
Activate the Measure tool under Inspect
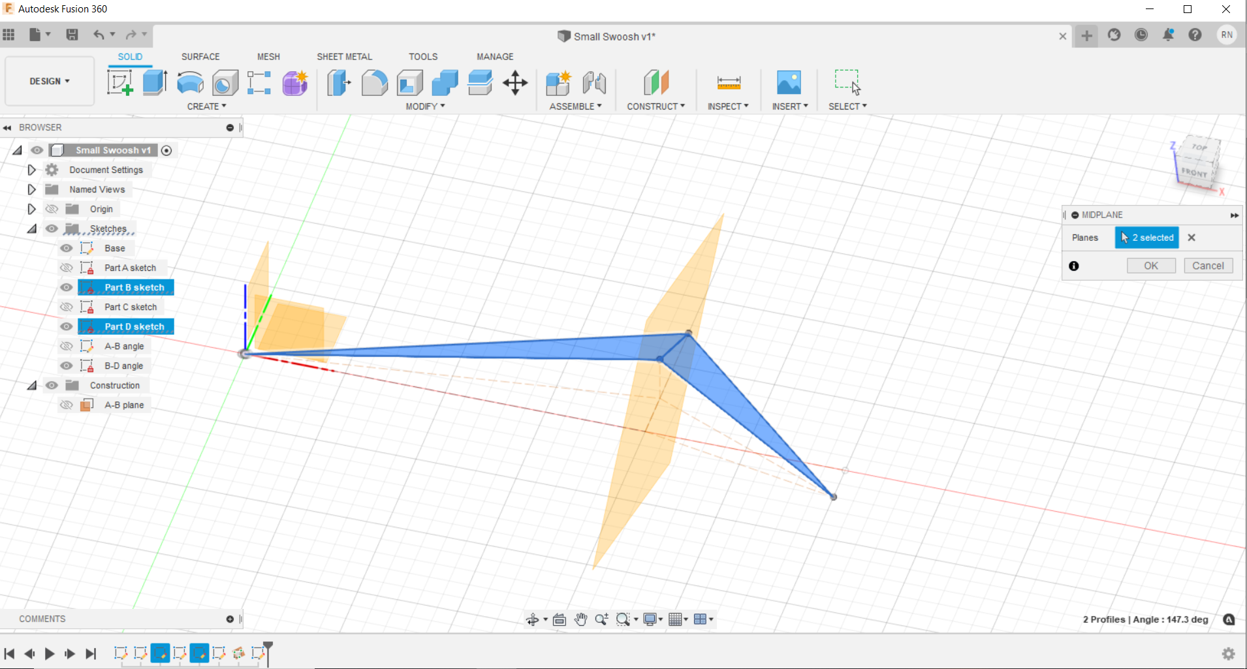[x=729, y=83]
